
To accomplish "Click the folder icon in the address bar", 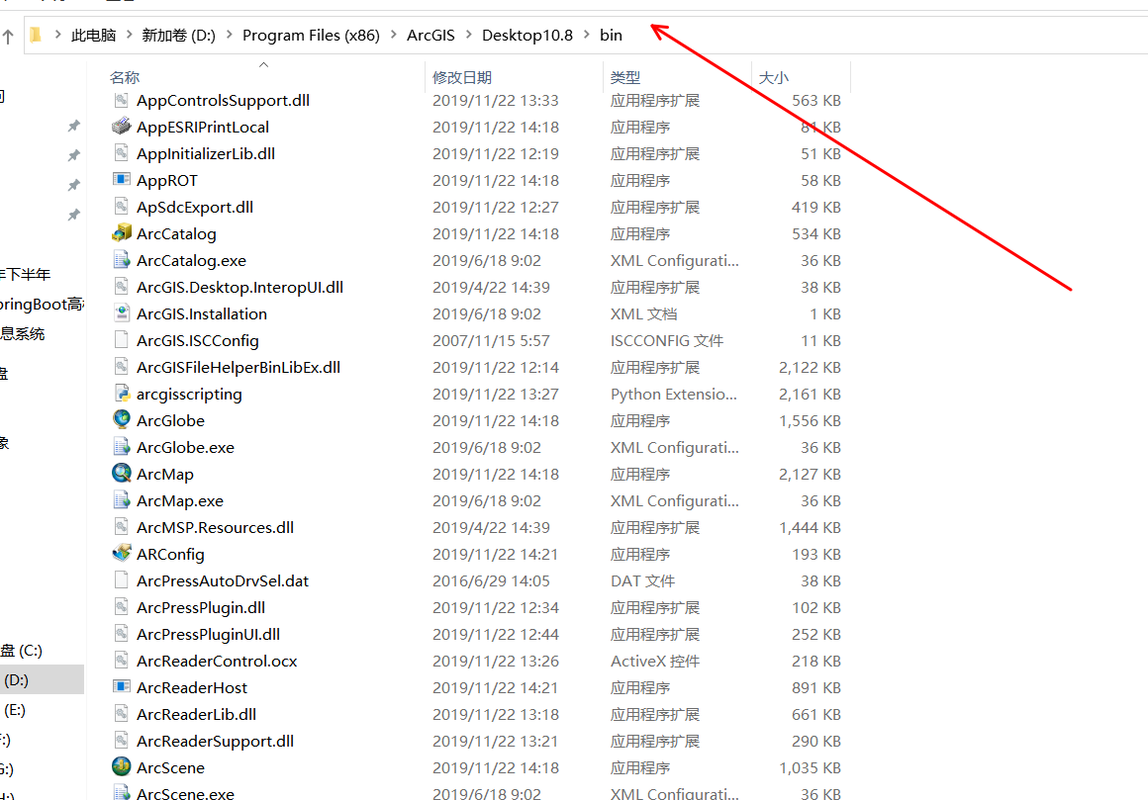I will (x=36, y=35).
